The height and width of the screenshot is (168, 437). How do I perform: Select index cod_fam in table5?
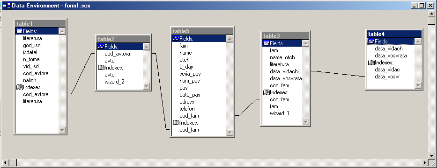click(x=189, y=130)
